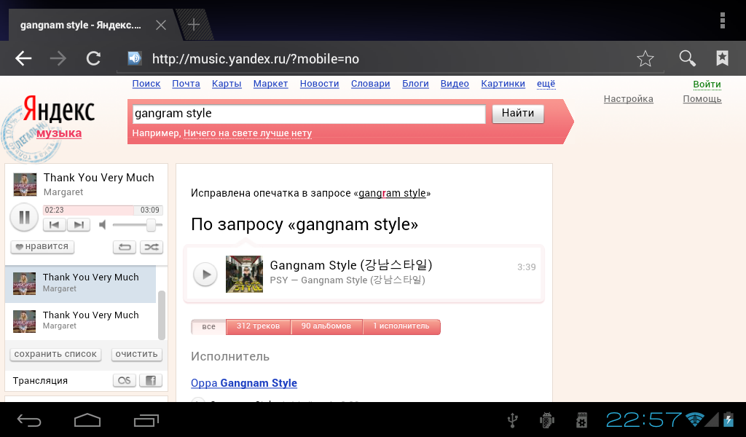Screen dimensions: 746x437
Task: Click the address bar URL
Action: [x=256, y=59]
